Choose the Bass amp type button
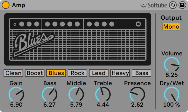 click(141, 73)
